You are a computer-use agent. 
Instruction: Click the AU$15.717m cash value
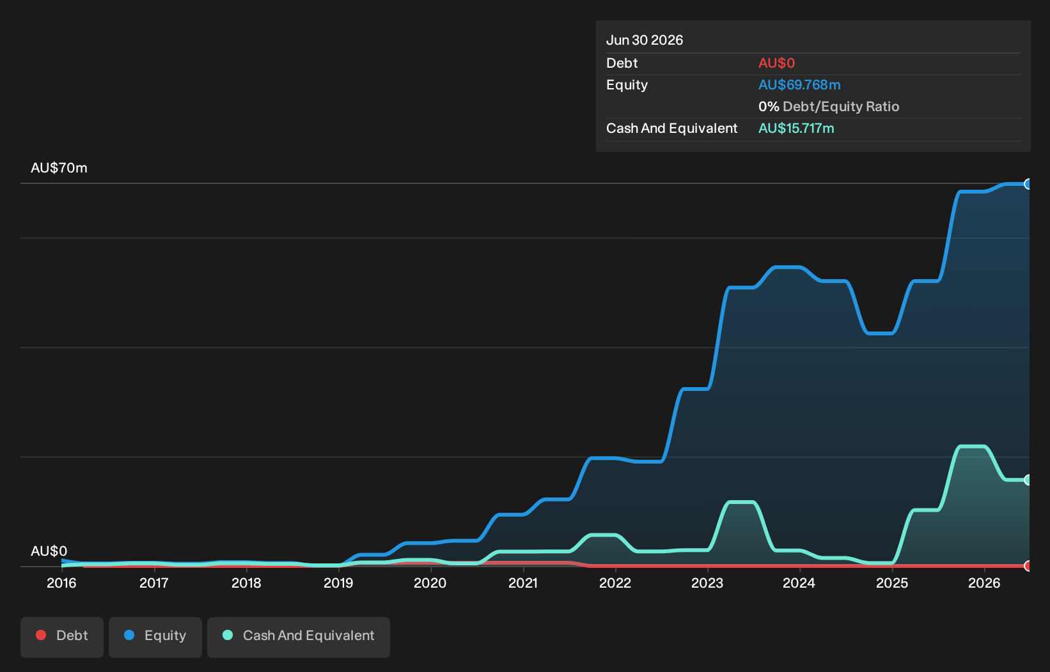[796, 128]
